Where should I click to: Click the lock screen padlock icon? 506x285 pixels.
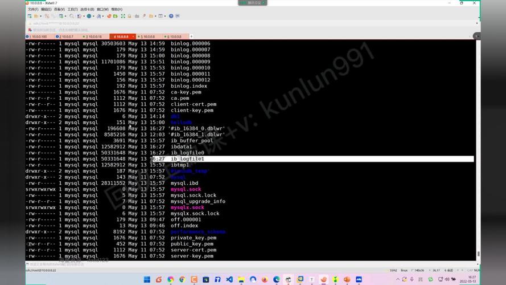[129, 16]
